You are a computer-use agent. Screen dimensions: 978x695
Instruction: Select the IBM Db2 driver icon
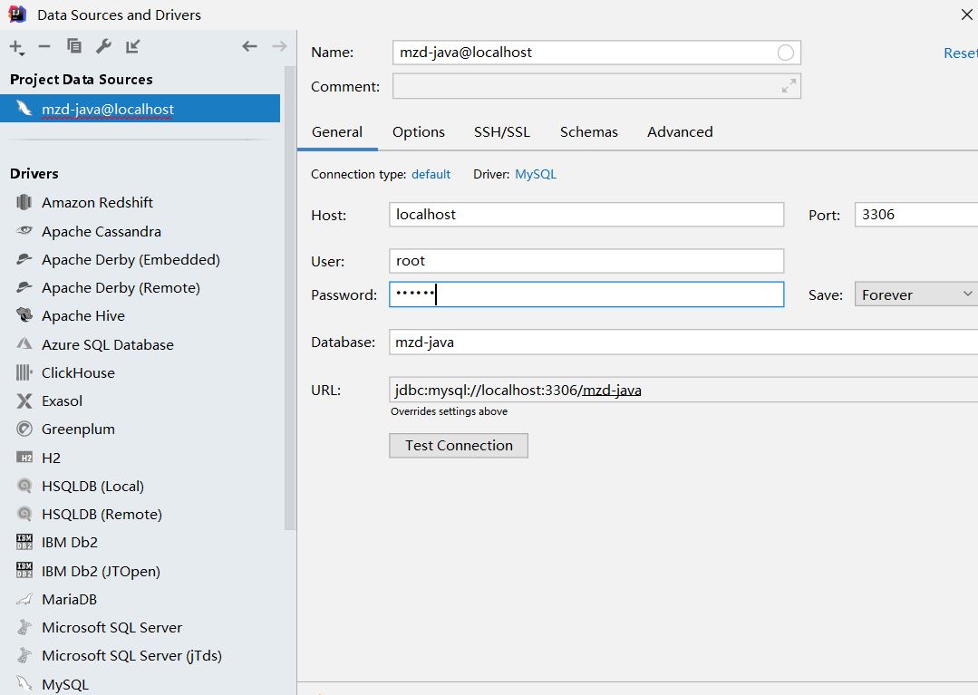[x=24, y=542]
